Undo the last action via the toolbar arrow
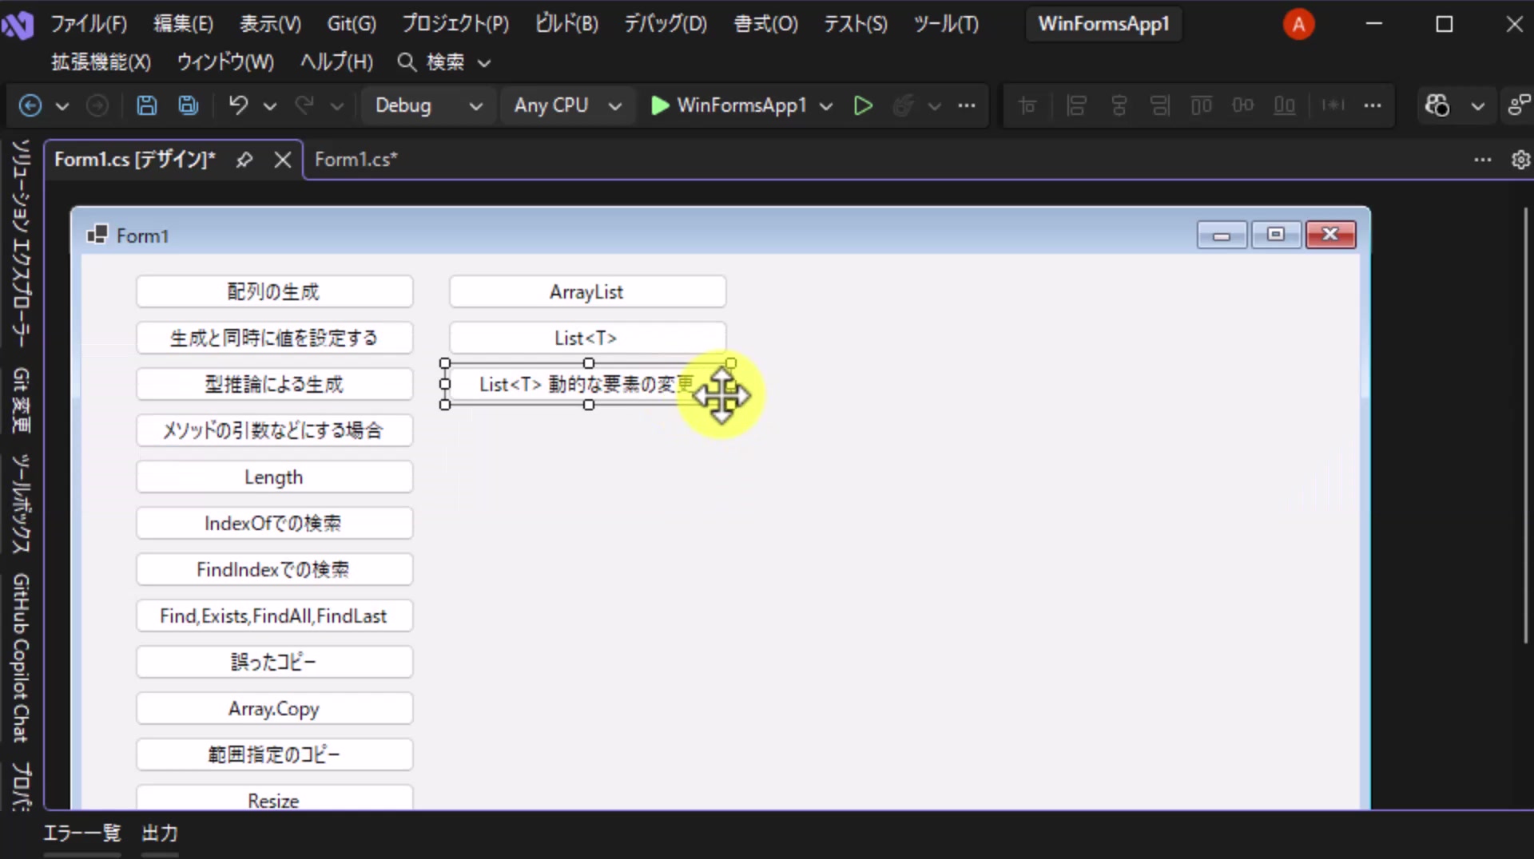 pos(238,105)
